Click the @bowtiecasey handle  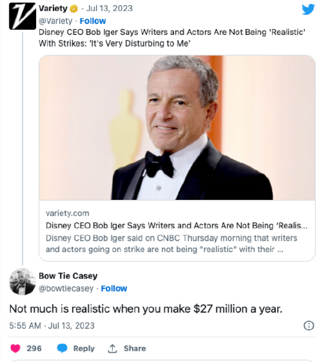point(66,288)
